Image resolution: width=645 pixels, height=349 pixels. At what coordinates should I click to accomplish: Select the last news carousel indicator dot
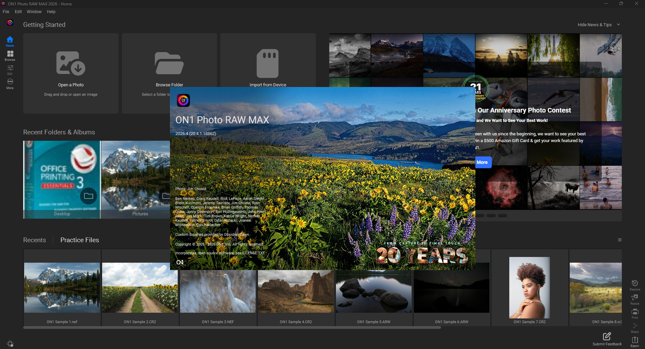click(503, 216)
